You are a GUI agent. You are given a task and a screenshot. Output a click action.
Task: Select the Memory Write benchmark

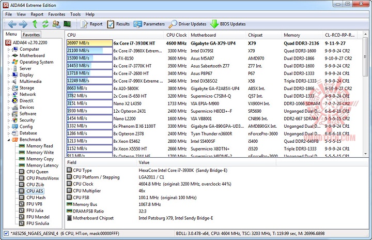pos(40,152)
